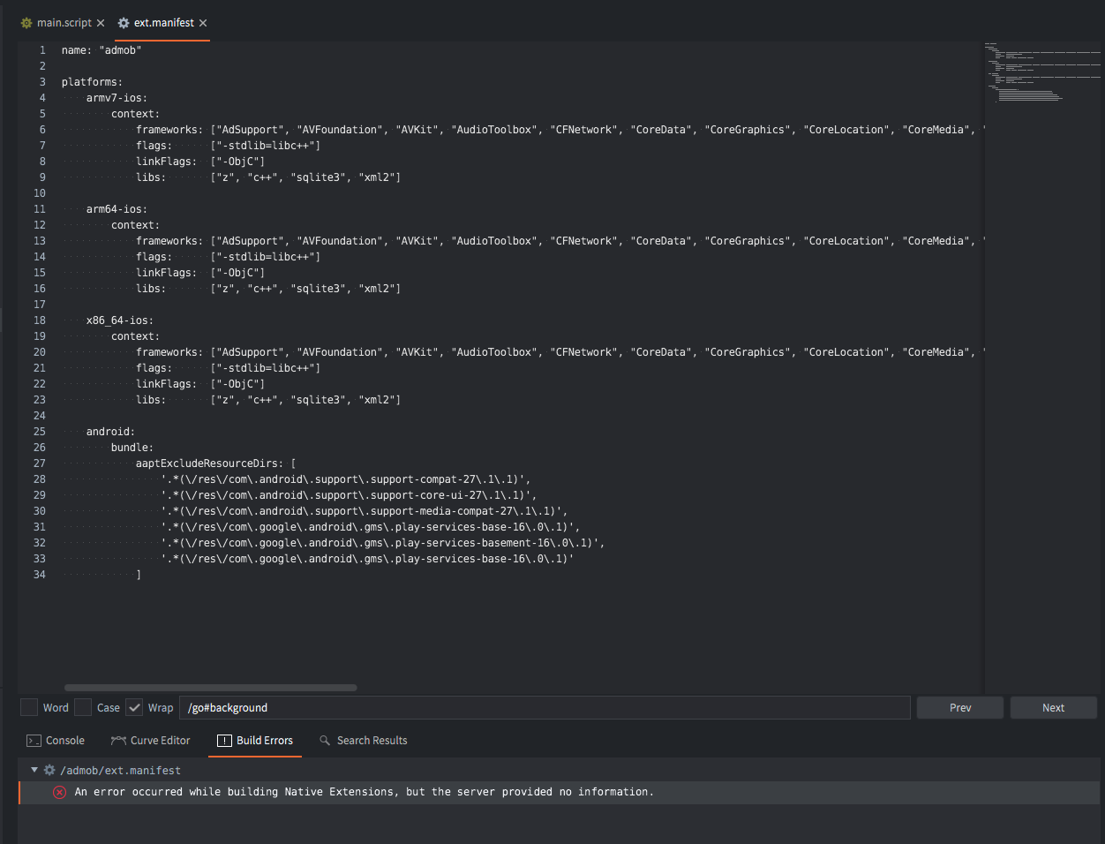Click the platforms: line in the editor
Screen dimensions: 1105x844
tap(93, 82)
